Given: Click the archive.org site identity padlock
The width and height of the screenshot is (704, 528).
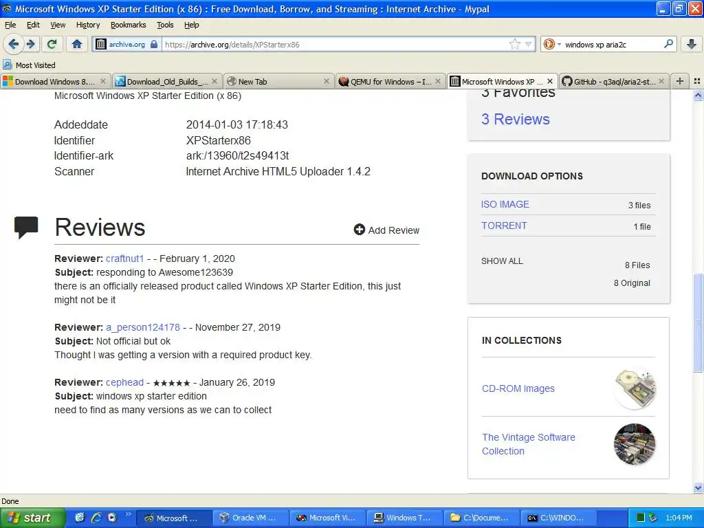Looking at the screenshot, I should pyautogui.click(x=154, y=44).
